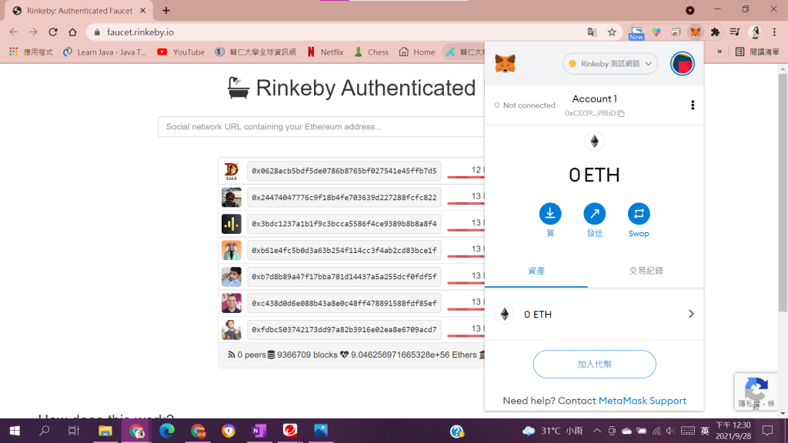788x443 pixels.
Task: Click the Send arrow icon
Action: [x=595, y=214]
